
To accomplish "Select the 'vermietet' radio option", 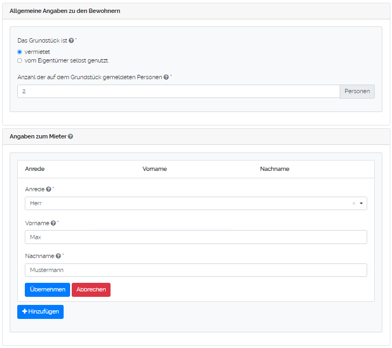I will point(20,52).
